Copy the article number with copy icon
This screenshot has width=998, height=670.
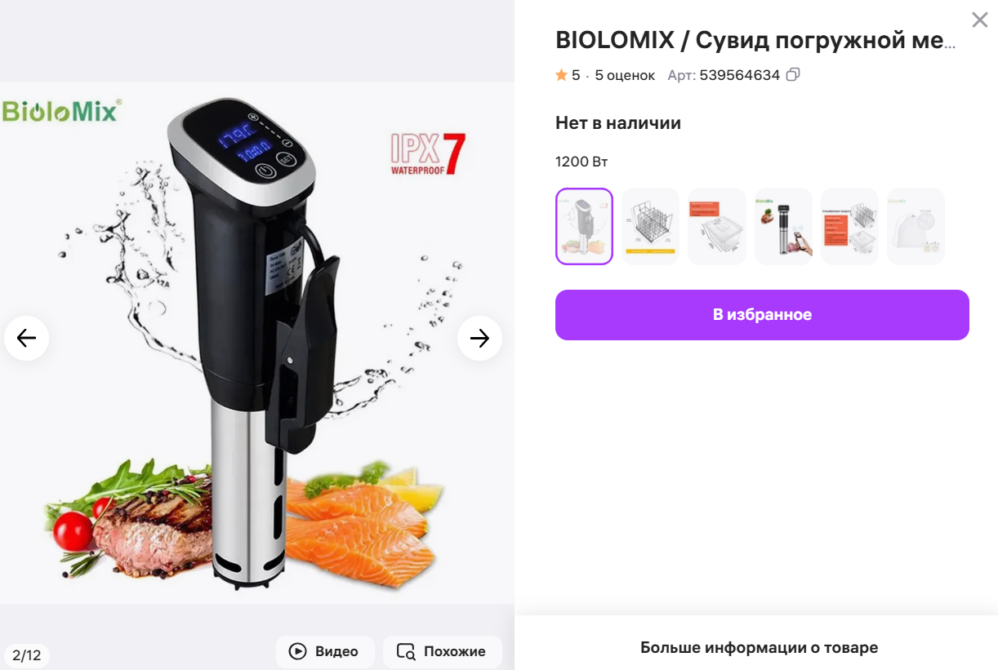tap(793, 75)
